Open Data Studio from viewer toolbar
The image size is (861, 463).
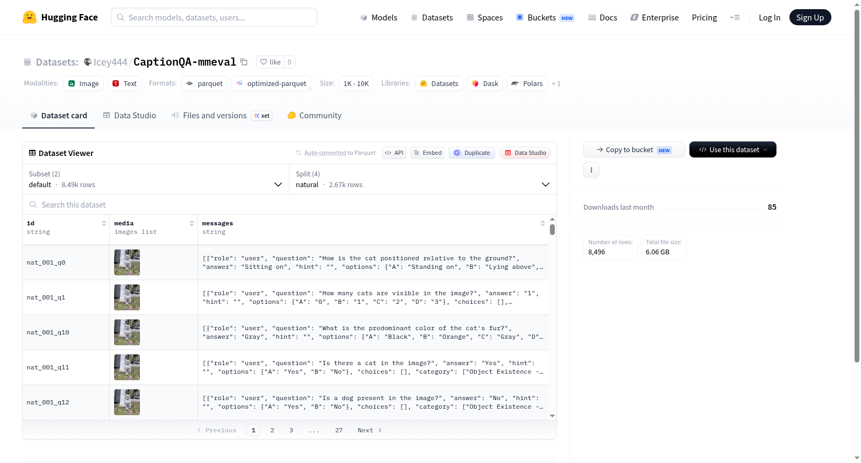point(525,153)
